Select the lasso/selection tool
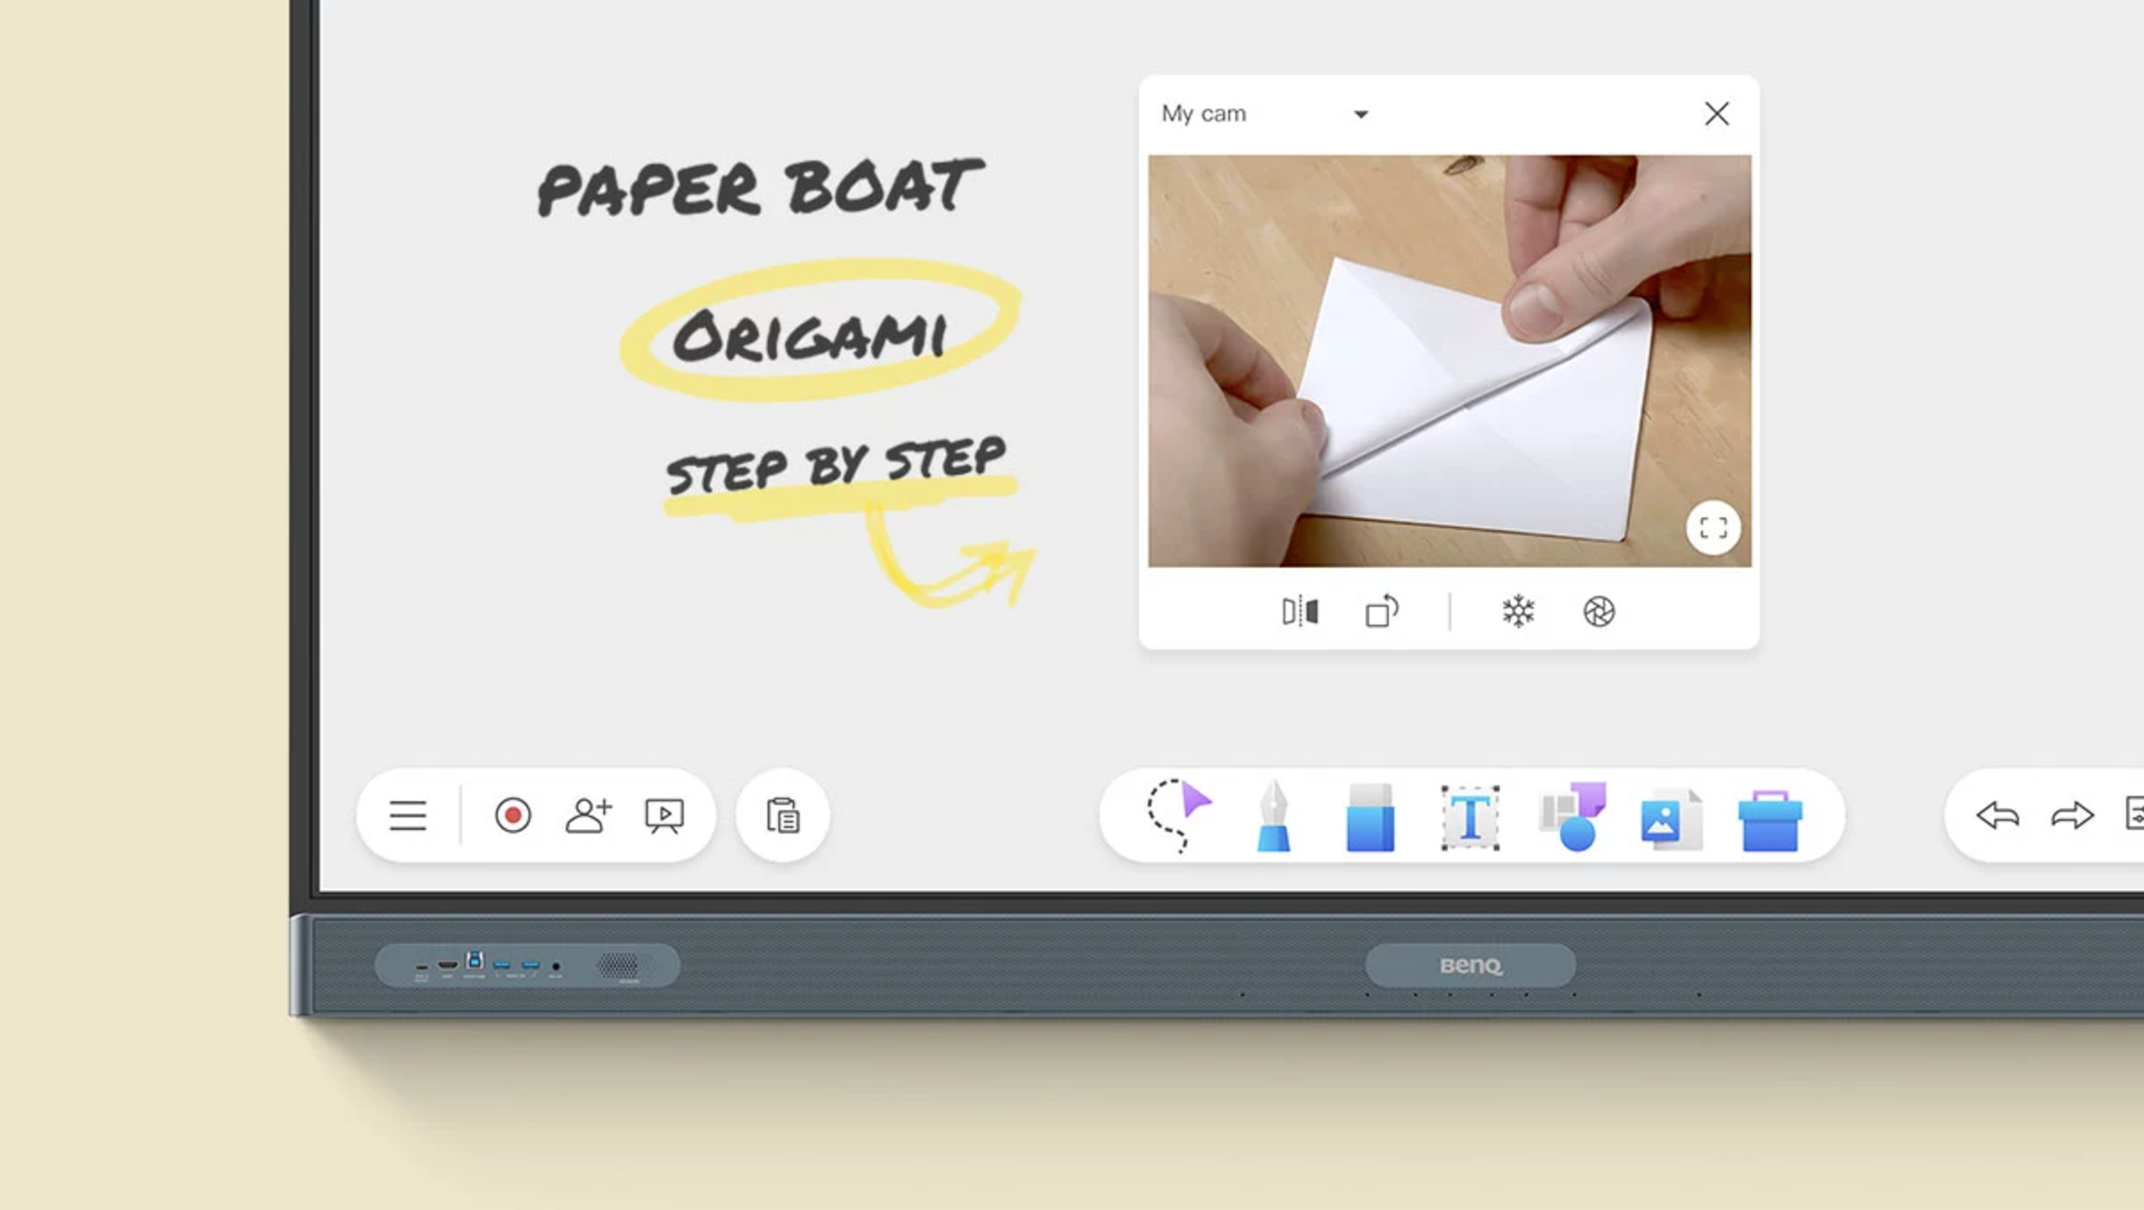 [x=1178, y=816]
